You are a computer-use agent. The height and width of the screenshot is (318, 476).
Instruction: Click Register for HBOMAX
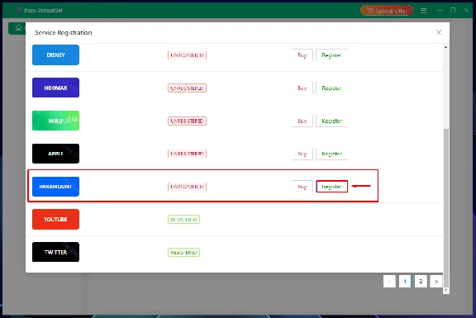coord(332,88)
